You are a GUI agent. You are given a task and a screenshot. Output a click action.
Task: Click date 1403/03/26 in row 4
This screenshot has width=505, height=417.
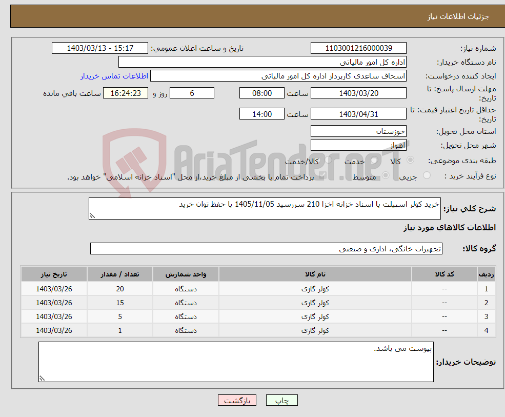54,330
